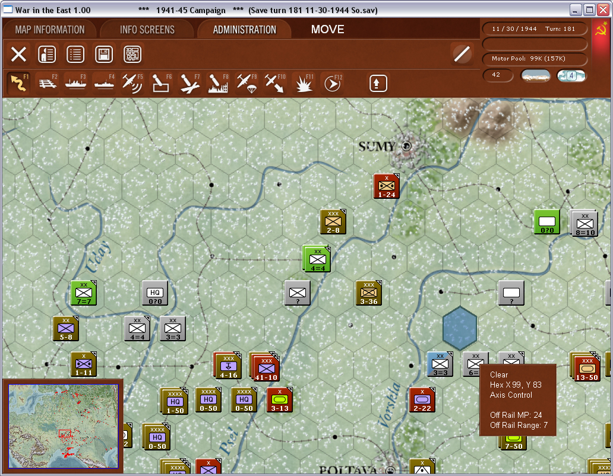Select the brown corps unit 2-8
The height and width of the screenshot is (476, 613).
(x=333, y=222)
